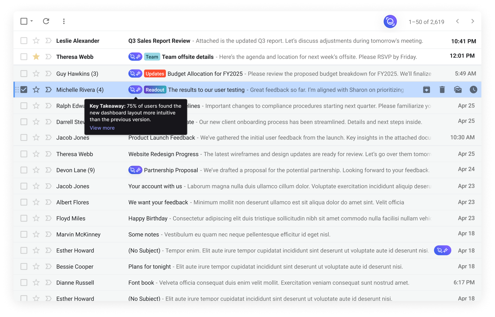Click the Readout label tag
Screen dimensions: 495x317
[155, 90]
